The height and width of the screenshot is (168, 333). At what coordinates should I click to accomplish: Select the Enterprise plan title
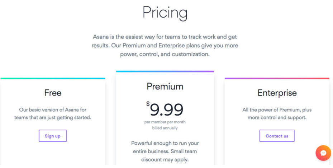click(277, 93)
